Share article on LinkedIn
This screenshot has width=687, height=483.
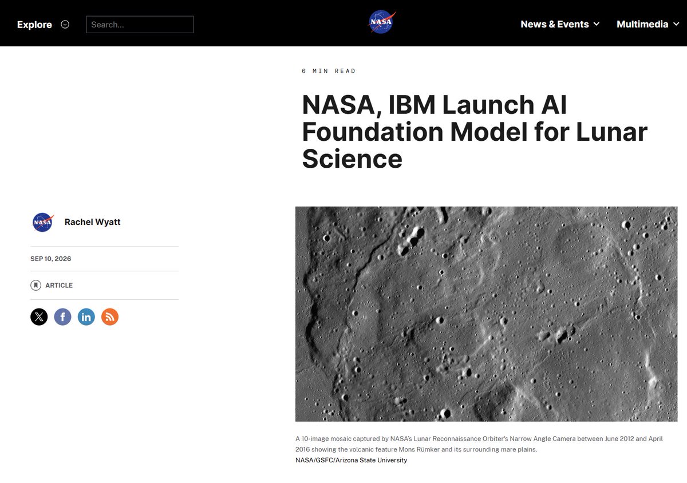pyautogui.click(x=86, y=316)
